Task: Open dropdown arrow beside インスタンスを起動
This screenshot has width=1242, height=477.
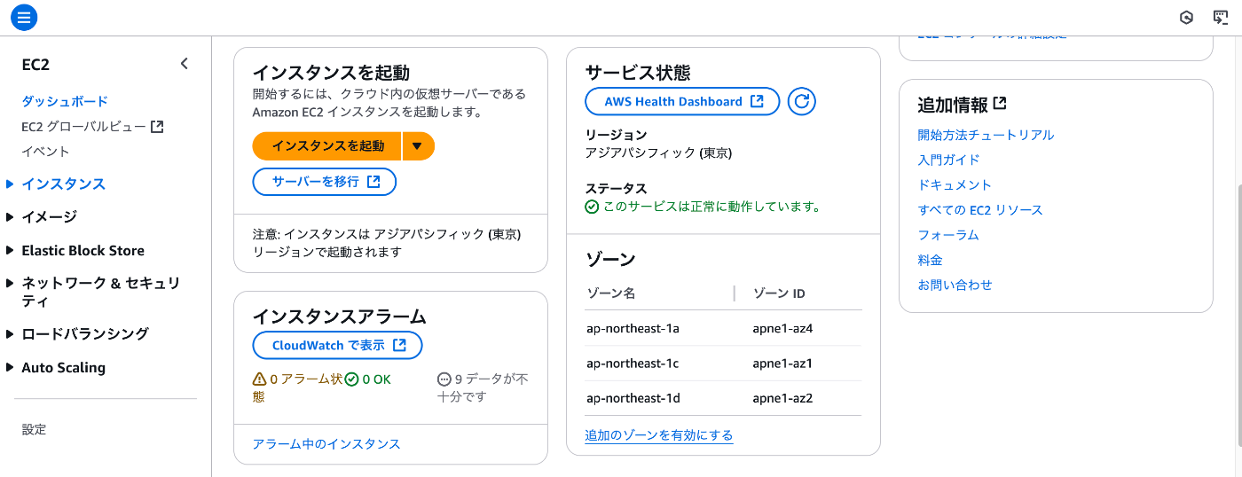Action: (x=419, y=145)
